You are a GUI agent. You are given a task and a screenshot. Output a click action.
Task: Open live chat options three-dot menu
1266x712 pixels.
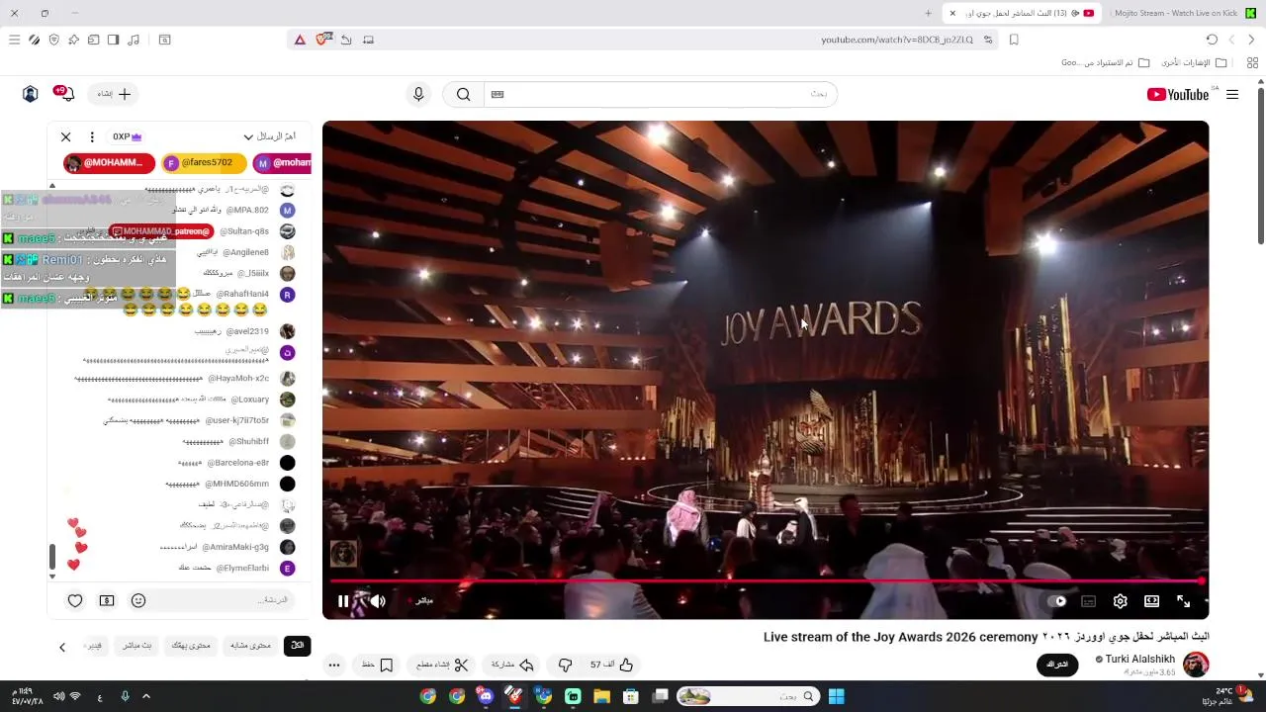click(x=92, y=136)
